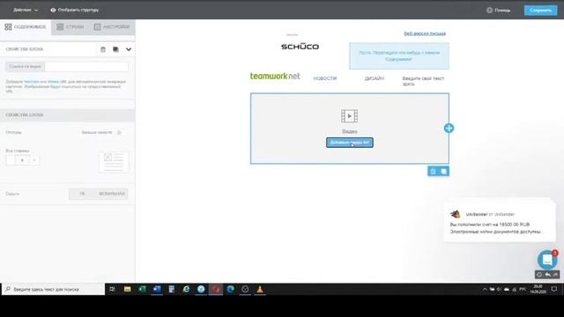Enable the Больше свойств toggle
The height and width of the screenshot is (317, 564).
click(119, 132)
